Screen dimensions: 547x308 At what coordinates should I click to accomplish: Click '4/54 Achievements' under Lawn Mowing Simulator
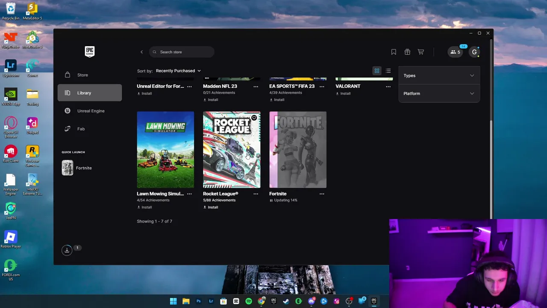(x=153, y=200)
